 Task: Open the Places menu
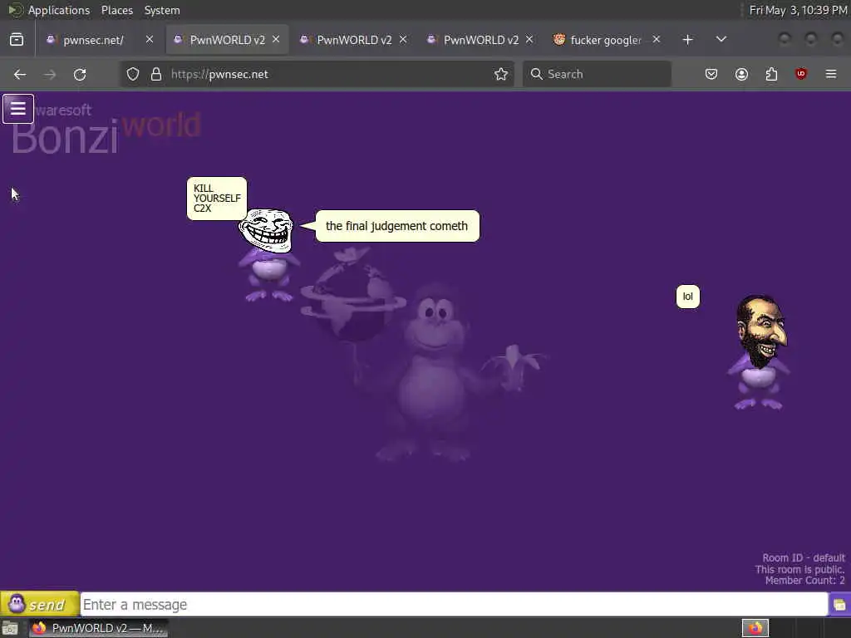[116, 10]
